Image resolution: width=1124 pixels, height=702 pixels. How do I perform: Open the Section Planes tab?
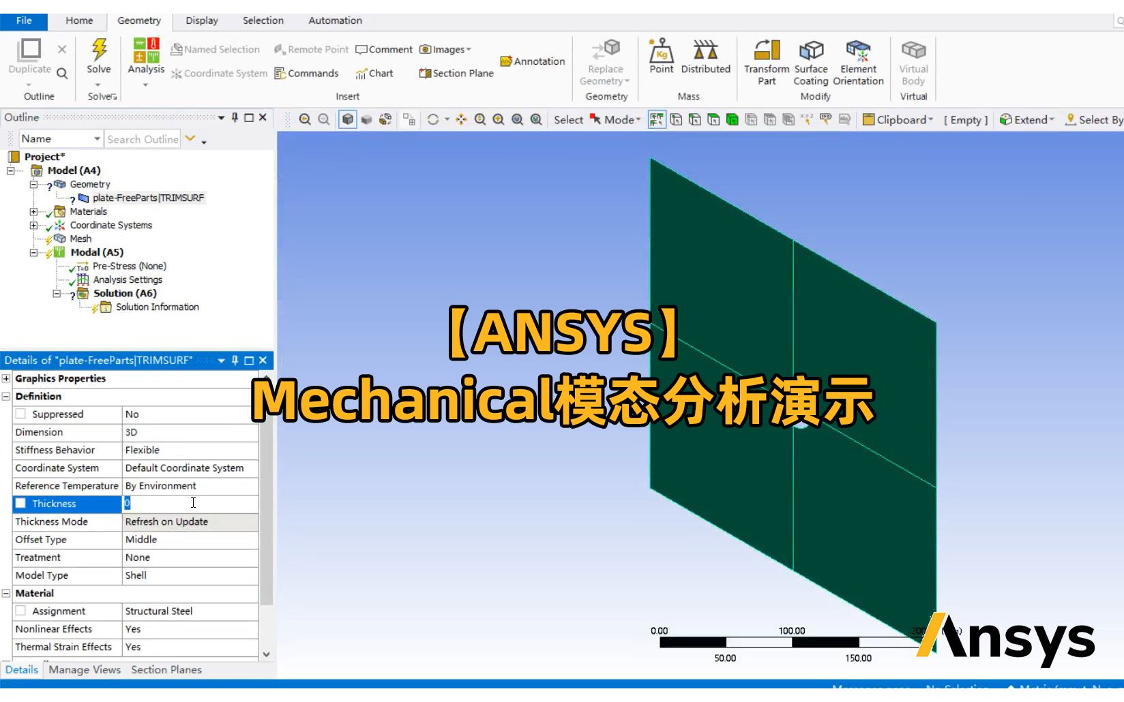(x=166, y=669)
